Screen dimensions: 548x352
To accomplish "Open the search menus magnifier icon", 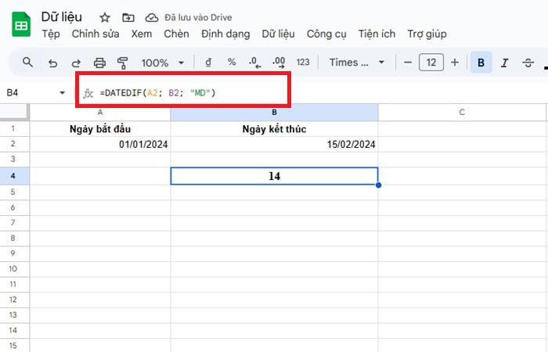I will [x=27, y=63].
